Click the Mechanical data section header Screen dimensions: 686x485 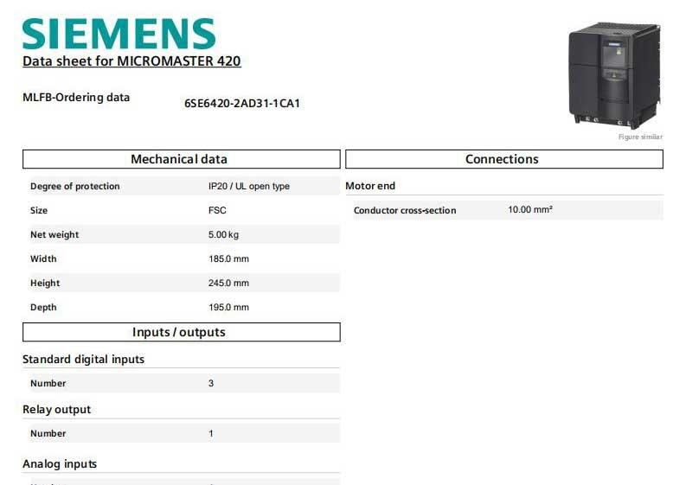[x=180, y=159]
